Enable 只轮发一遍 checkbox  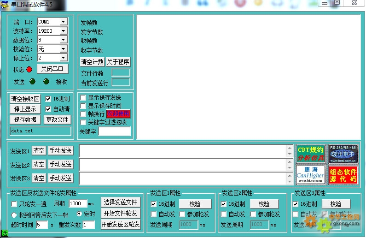pos(14,204)
